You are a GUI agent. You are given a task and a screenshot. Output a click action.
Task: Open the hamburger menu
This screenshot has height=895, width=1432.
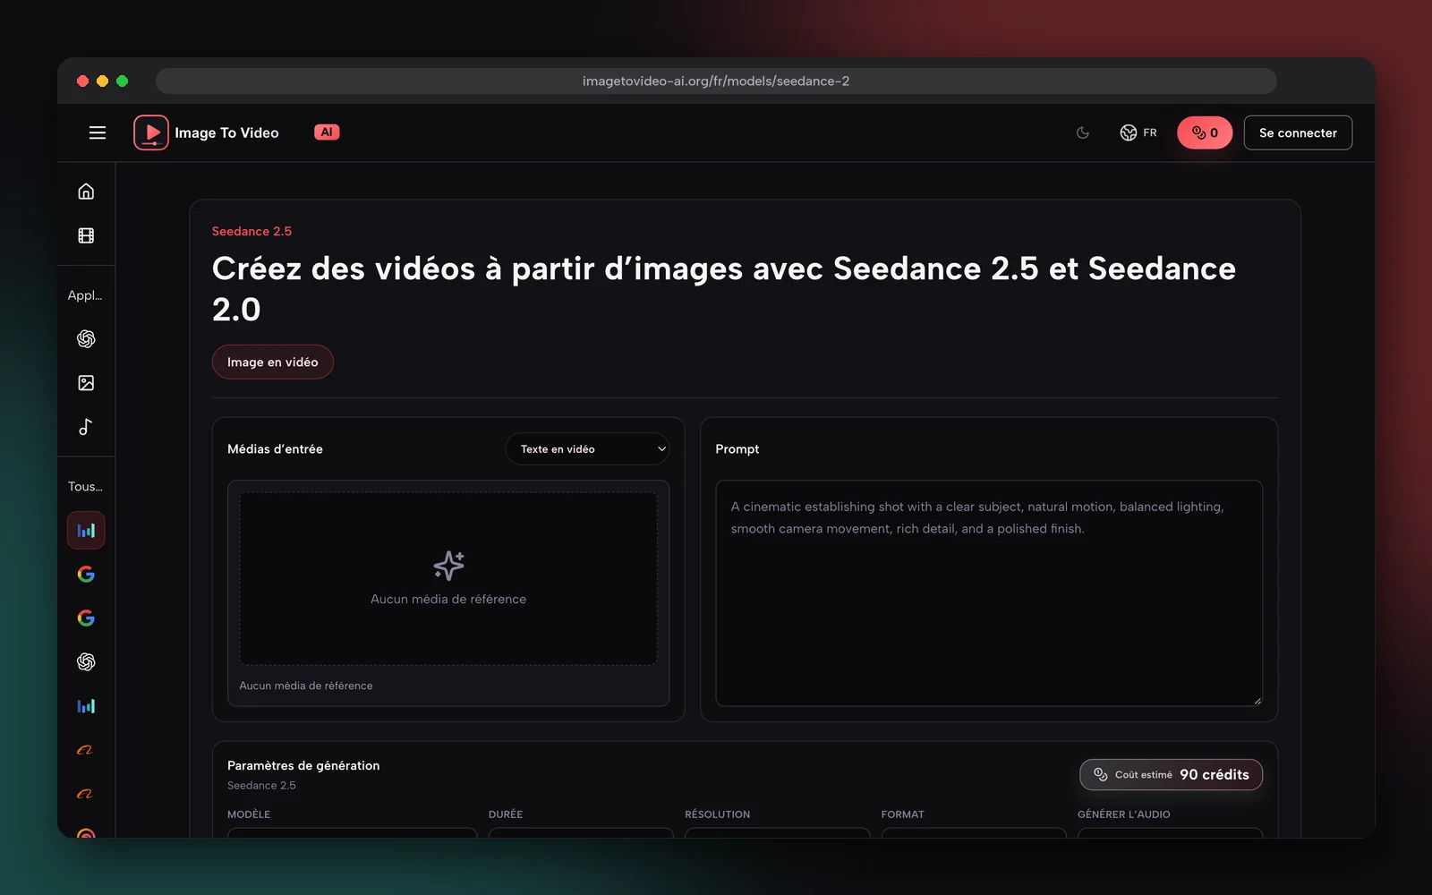(x=98, y=132)
